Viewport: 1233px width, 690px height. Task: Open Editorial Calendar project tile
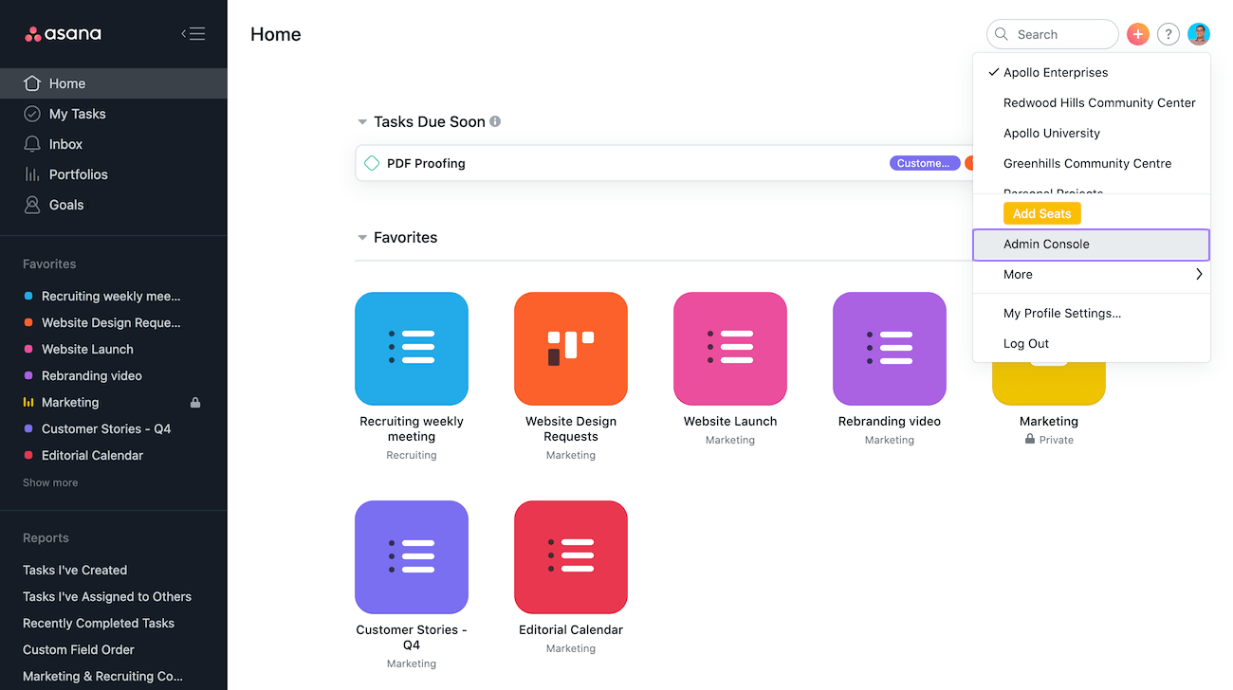click(571, 557)
